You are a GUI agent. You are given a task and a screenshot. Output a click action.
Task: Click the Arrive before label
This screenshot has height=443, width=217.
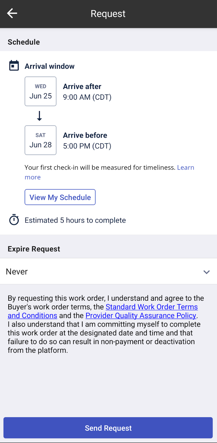point(85,135)
